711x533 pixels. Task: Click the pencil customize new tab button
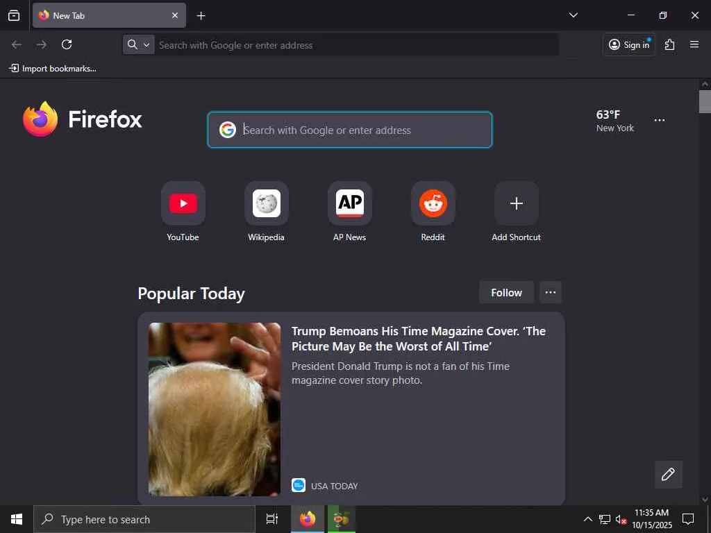pos(668,474)
